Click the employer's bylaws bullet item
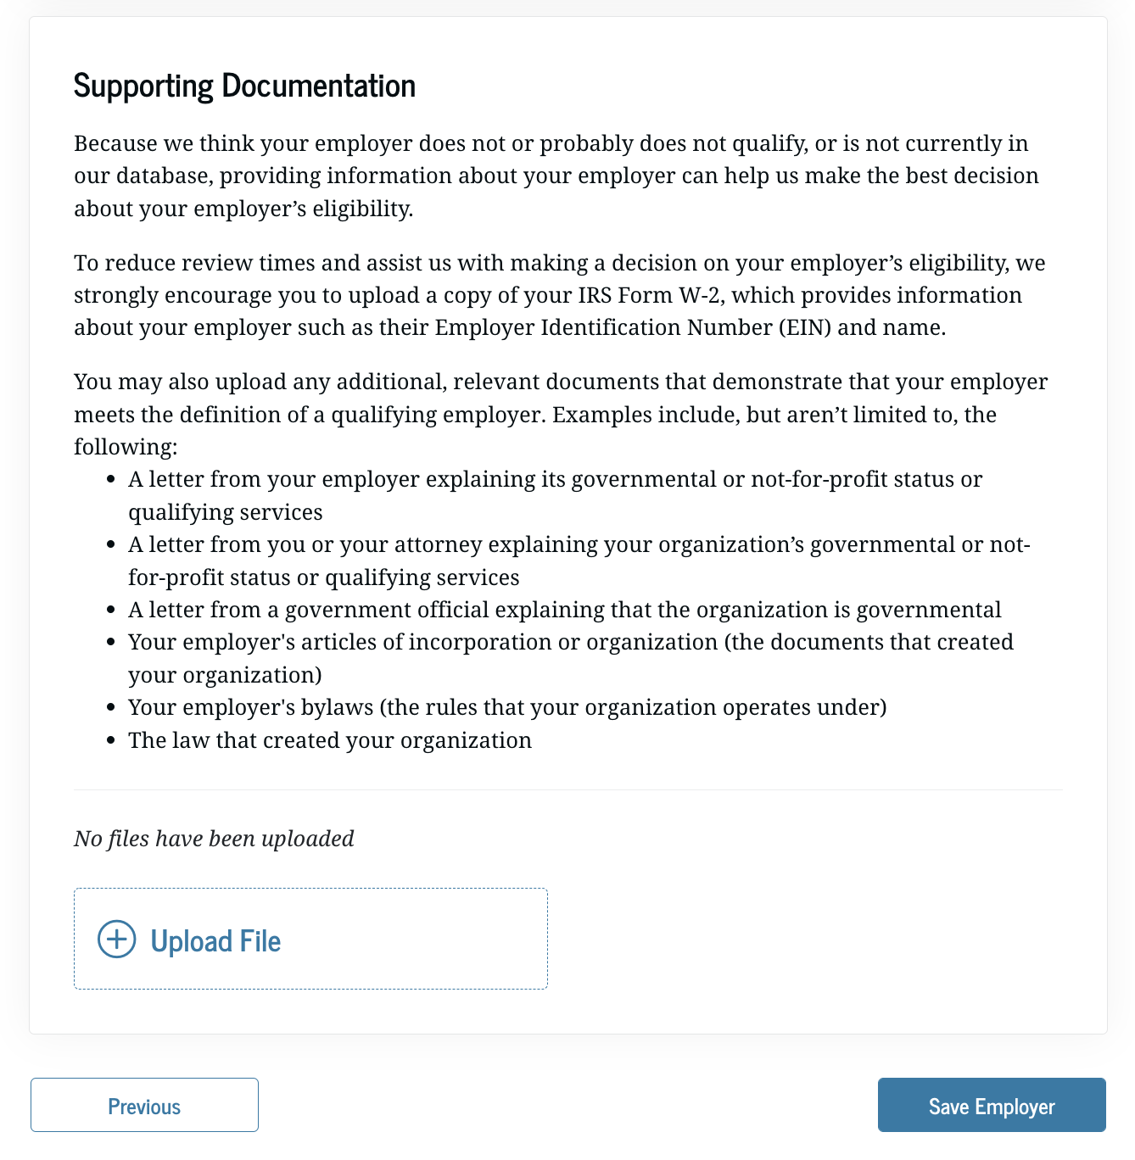This screenshot has height=1160, width=1135. pyautogui.click(x=506, y=707)
